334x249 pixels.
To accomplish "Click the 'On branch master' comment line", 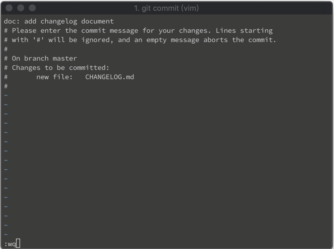I will click(x=44, y=59).
